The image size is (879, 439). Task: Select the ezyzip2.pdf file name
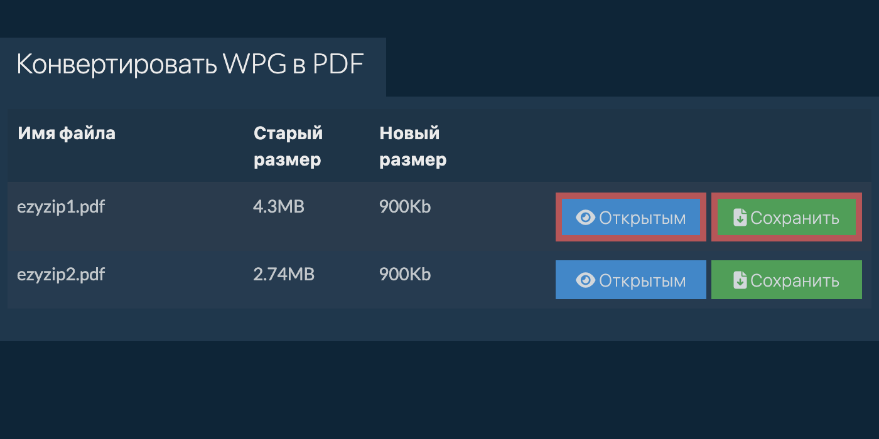[60, 275]
